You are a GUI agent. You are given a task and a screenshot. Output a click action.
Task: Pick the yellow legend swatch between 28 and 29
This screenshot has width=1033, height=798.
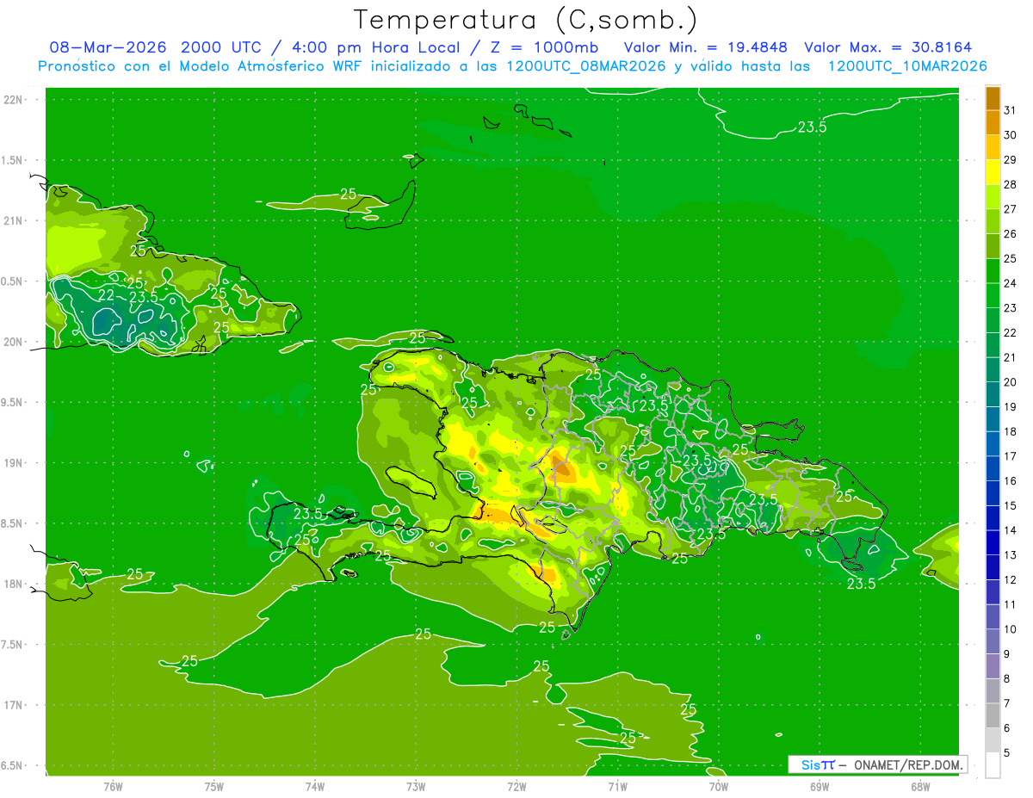(993, 173)
